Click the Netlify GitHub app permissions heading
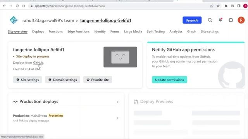The width and height of the screenshot is (248, 139). 183,50
